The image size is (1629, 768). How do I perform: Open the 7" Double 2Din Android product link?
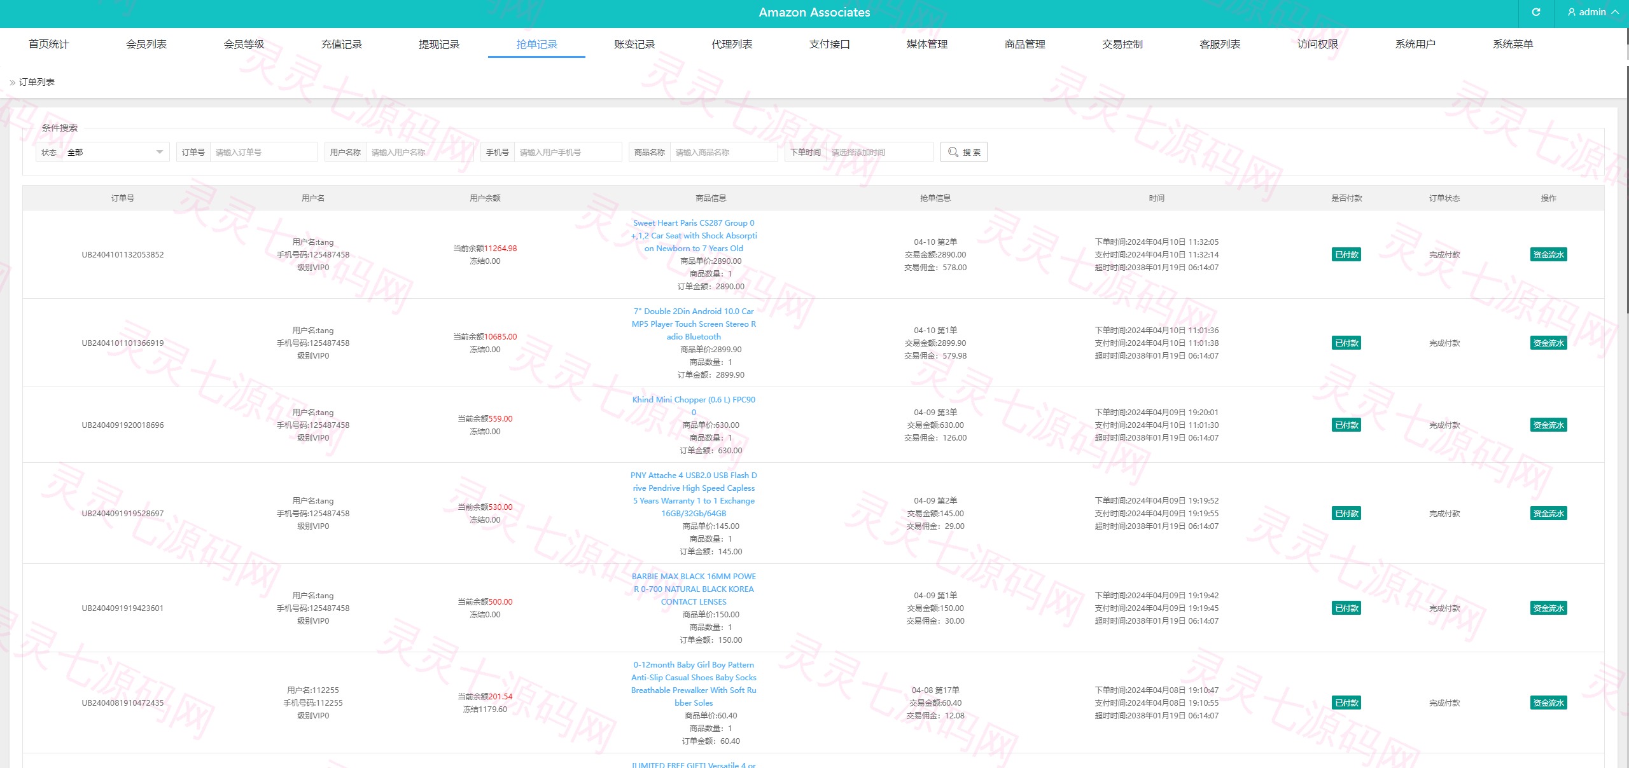click(694, 324)
